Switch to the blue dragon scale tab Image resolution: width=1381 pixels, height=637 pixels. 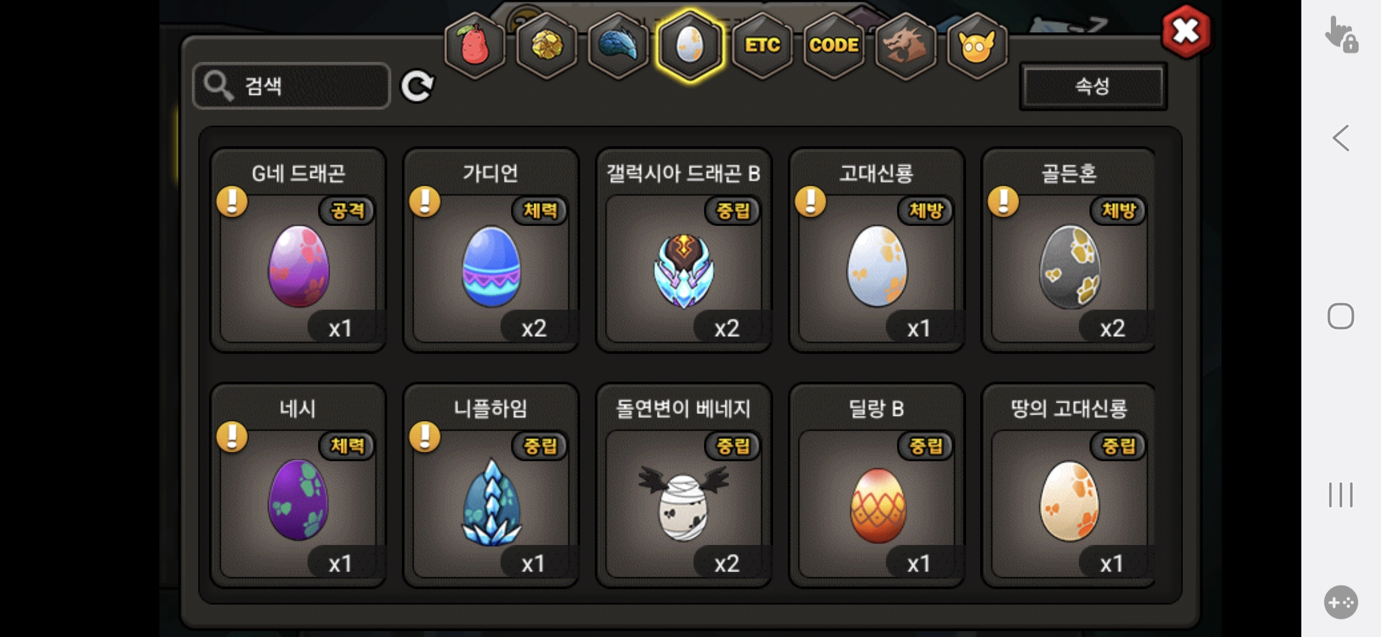(x=618, y=45)
